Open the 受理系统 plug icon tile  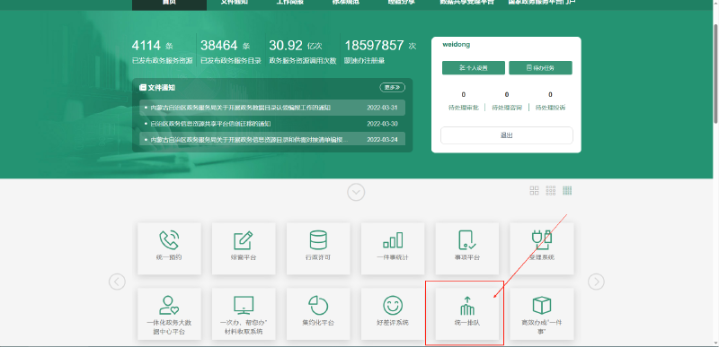tap(542, 248)
